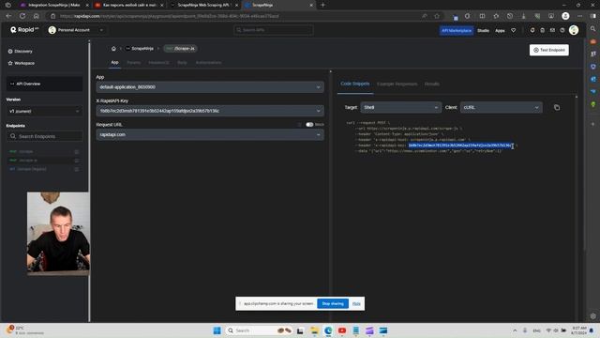Screen dimensions: 600x338
Task: Click the Hide link in sharing bar
Action: (x=356, y=303)
